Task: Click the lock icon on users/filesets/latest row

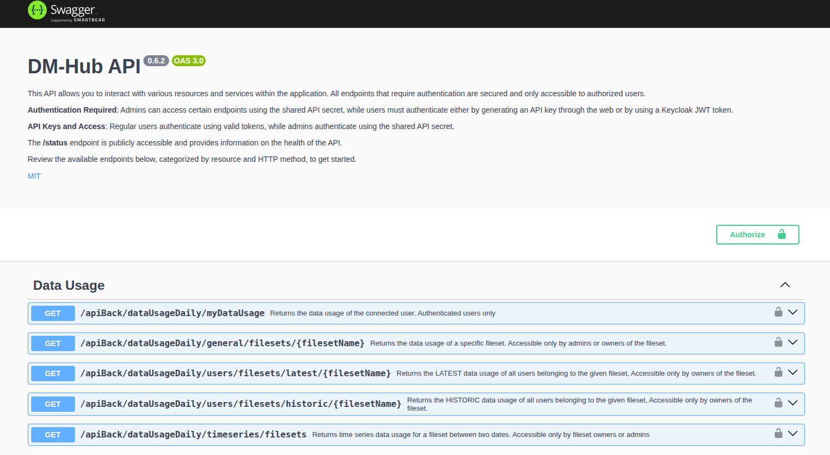Action: [778, 372]
